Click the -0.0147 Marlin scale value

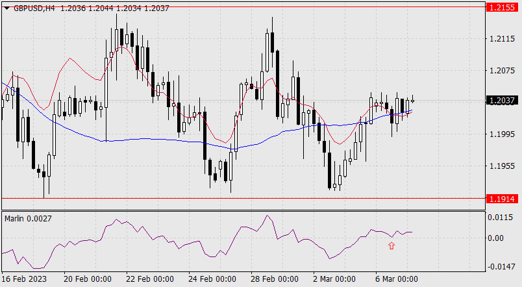pyautogui.click(x=500, y=267)
